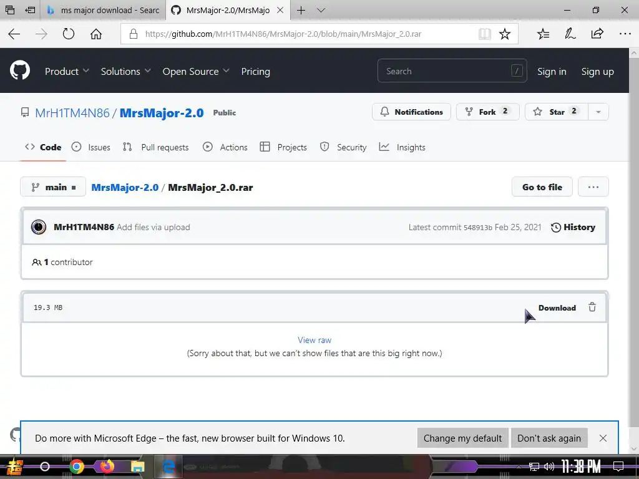
Task: Open a new tab with plus icon
Action: point(301,10)
